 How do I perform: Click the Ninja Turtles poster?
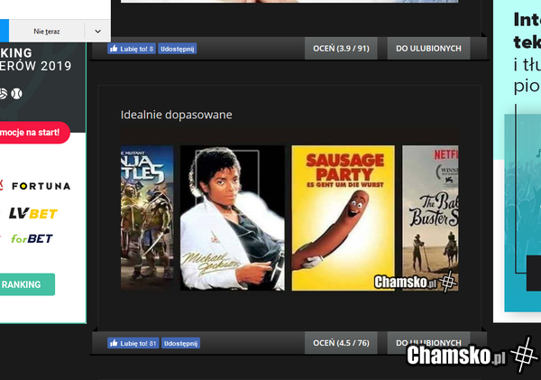point(147,217)
